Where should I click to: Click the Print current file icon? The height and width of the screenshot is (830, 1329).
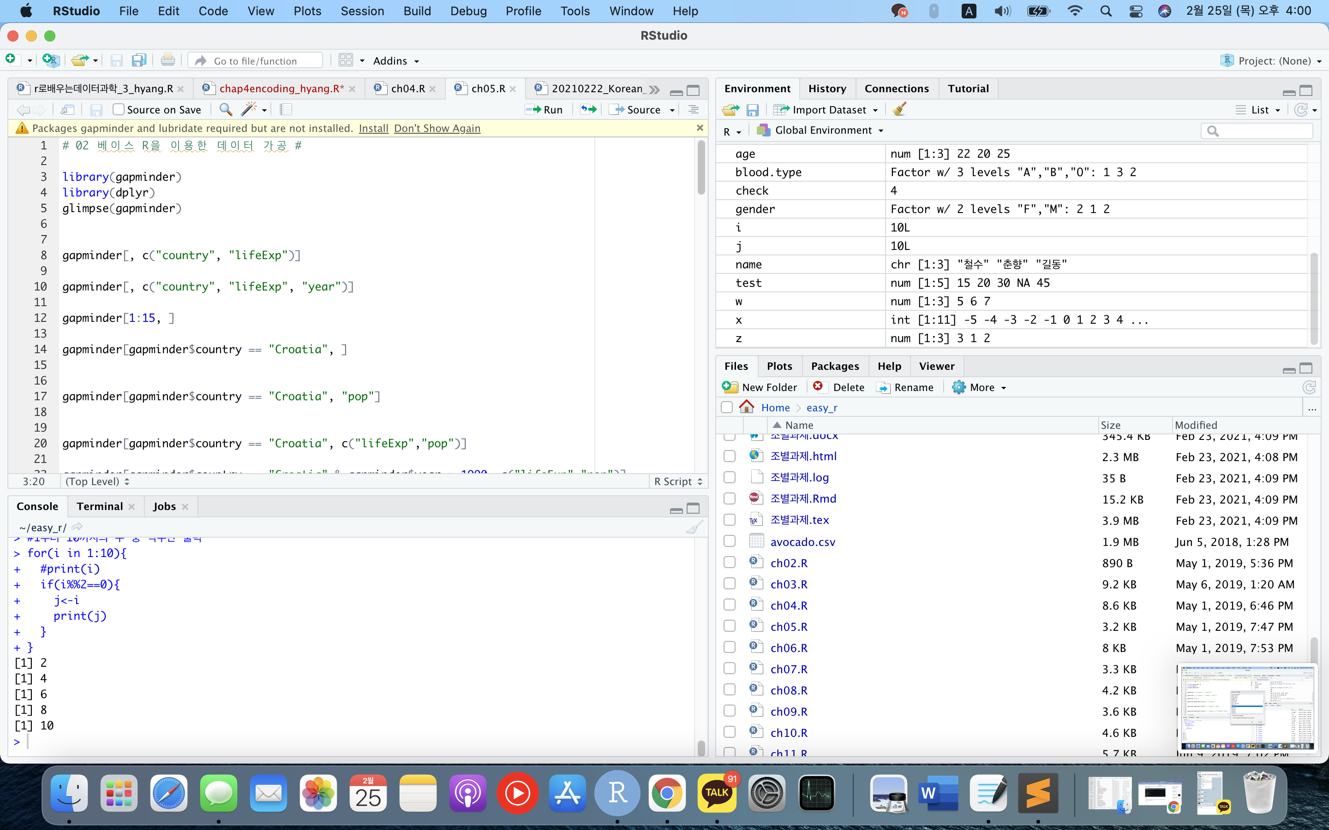coord(168,60)
